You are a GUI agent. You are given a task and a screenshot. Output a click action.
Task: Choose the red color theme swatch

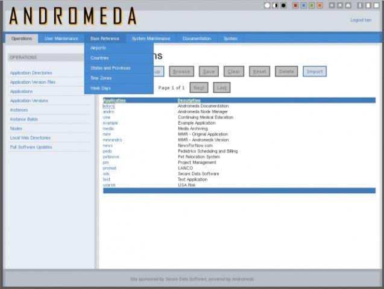click(295, 5)
